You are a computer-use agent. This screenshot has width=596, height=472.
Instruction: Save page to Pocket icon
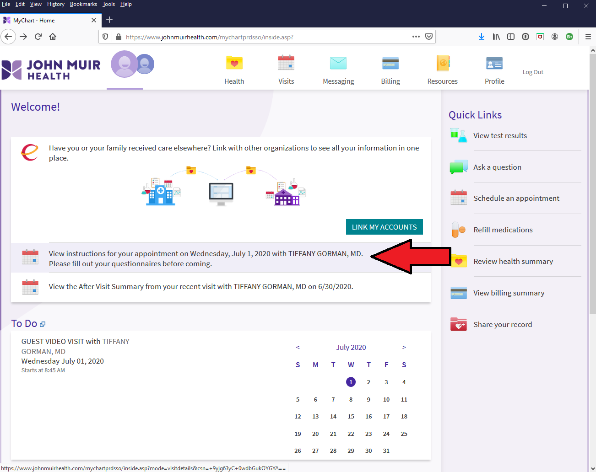[x=429, y=37]
